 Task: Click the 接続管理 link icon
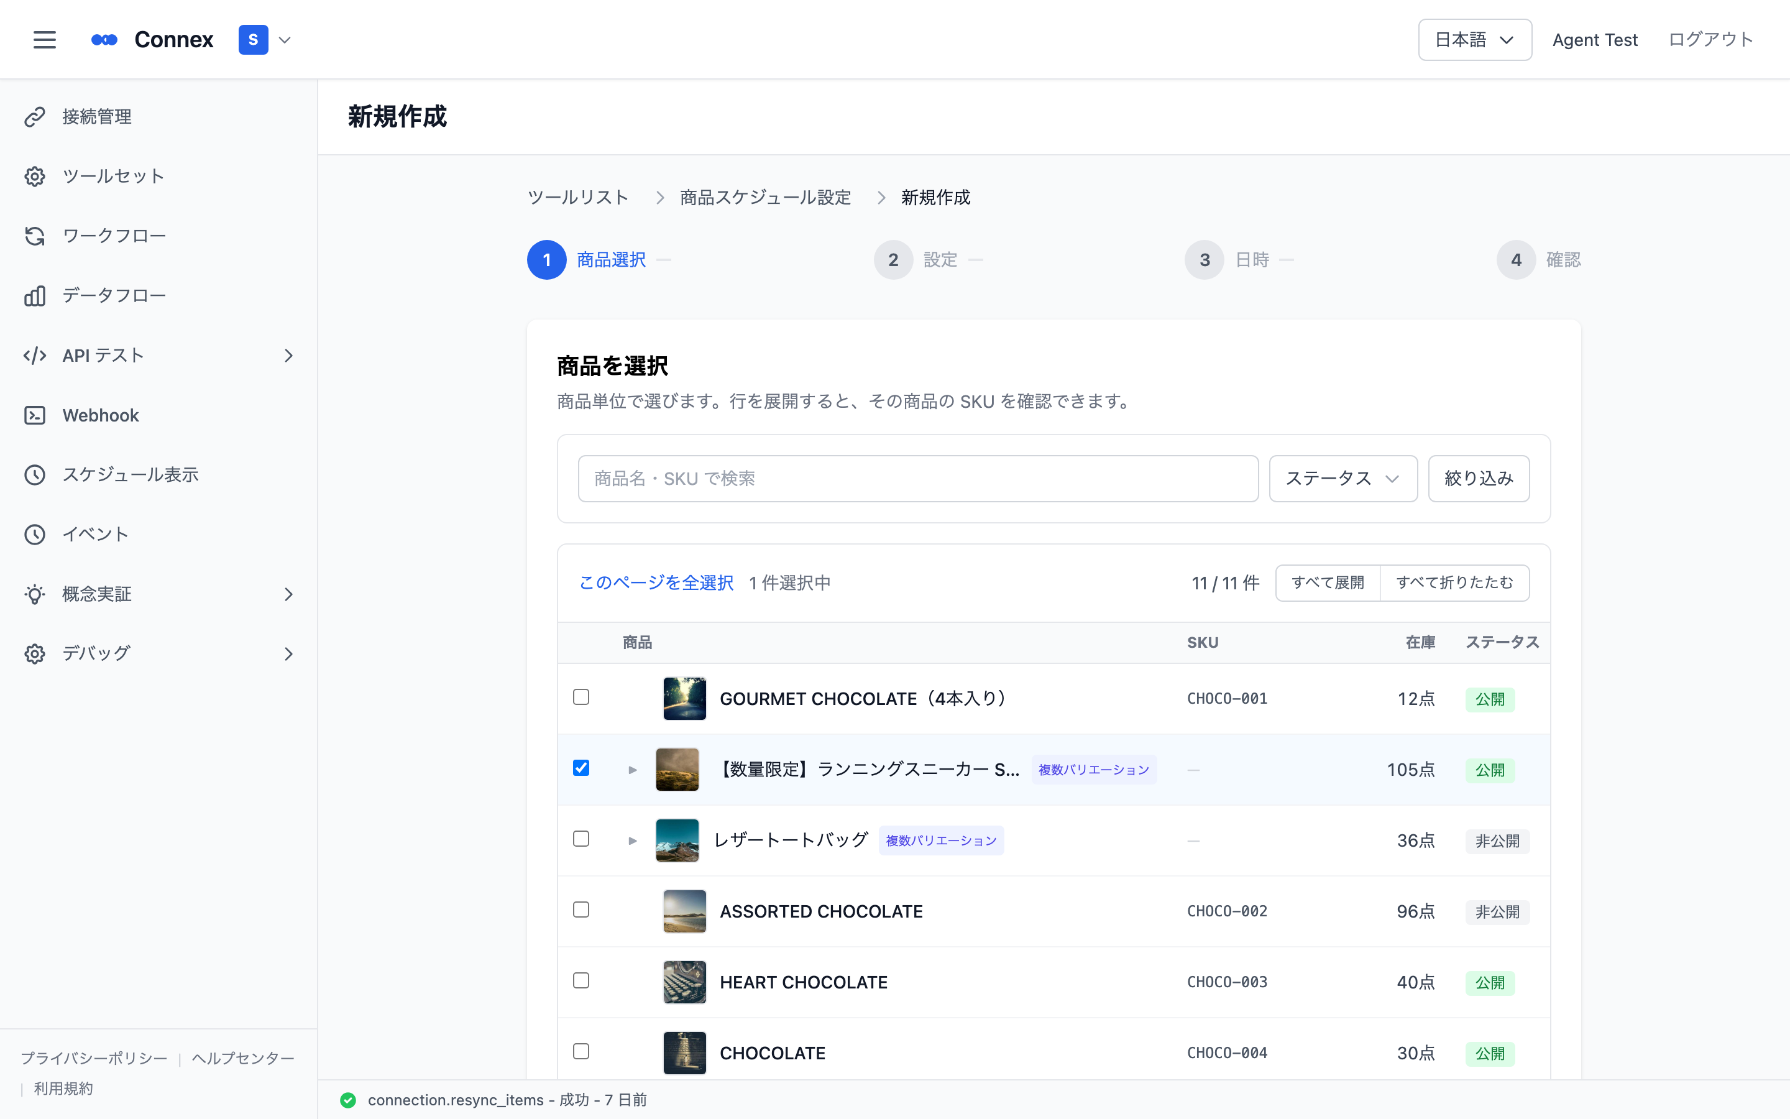click(x=35, y=117)
